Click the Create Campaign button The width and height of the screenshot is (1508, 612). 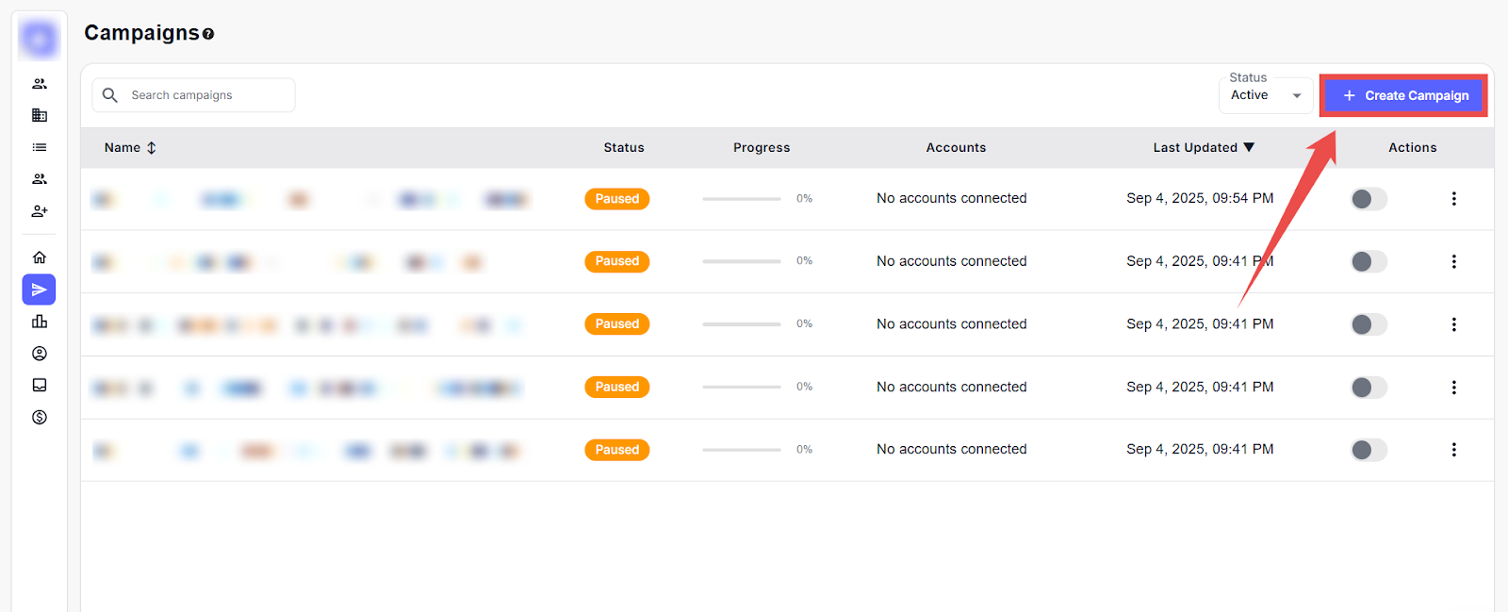[1404, 95]
